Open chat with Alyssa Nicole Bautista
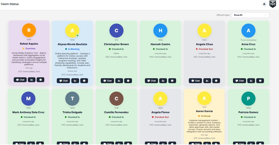The width and height of the screenshot is (279, 145). pyautogui.click(x=63, y=81)
